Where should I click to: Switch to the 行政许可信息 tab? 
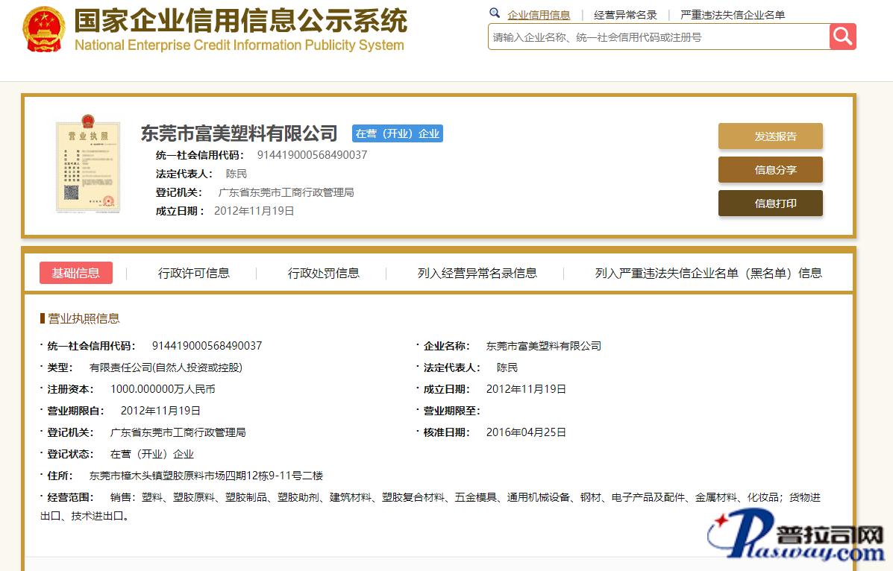click(194, 274)
